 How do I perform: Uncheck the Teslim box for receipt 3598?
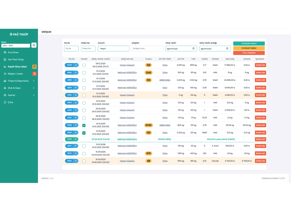(x=84, y=125)
